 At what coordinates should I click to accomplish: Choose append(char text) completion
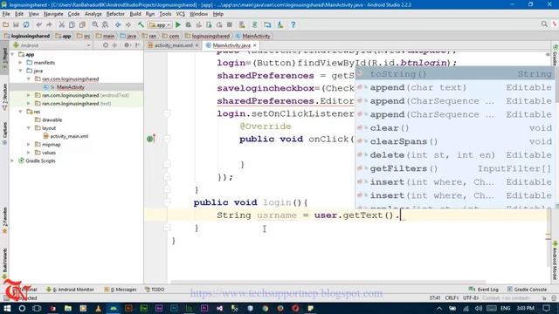point(455,87)
